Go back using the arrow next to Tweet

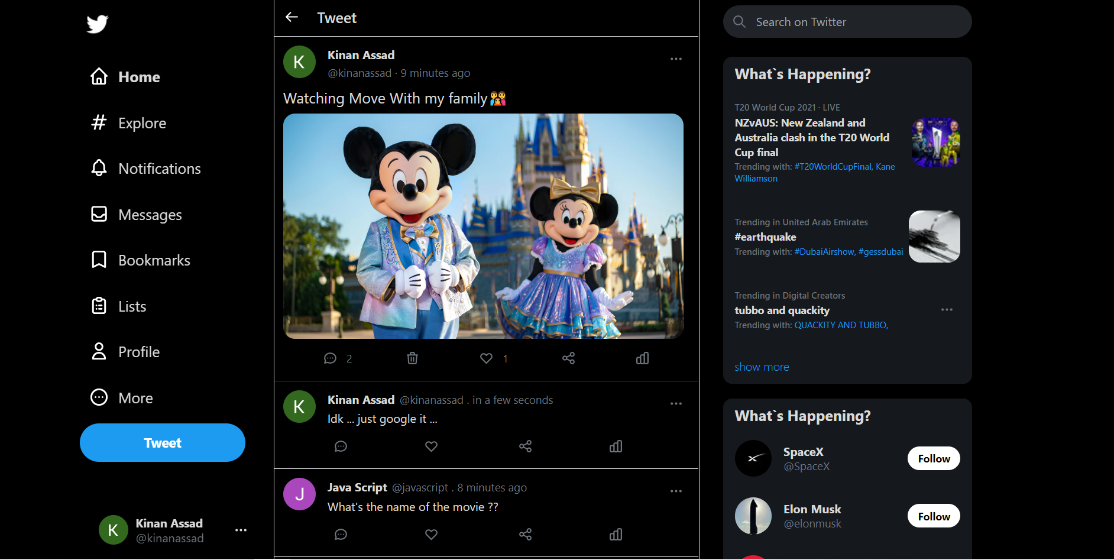[292, 17]
